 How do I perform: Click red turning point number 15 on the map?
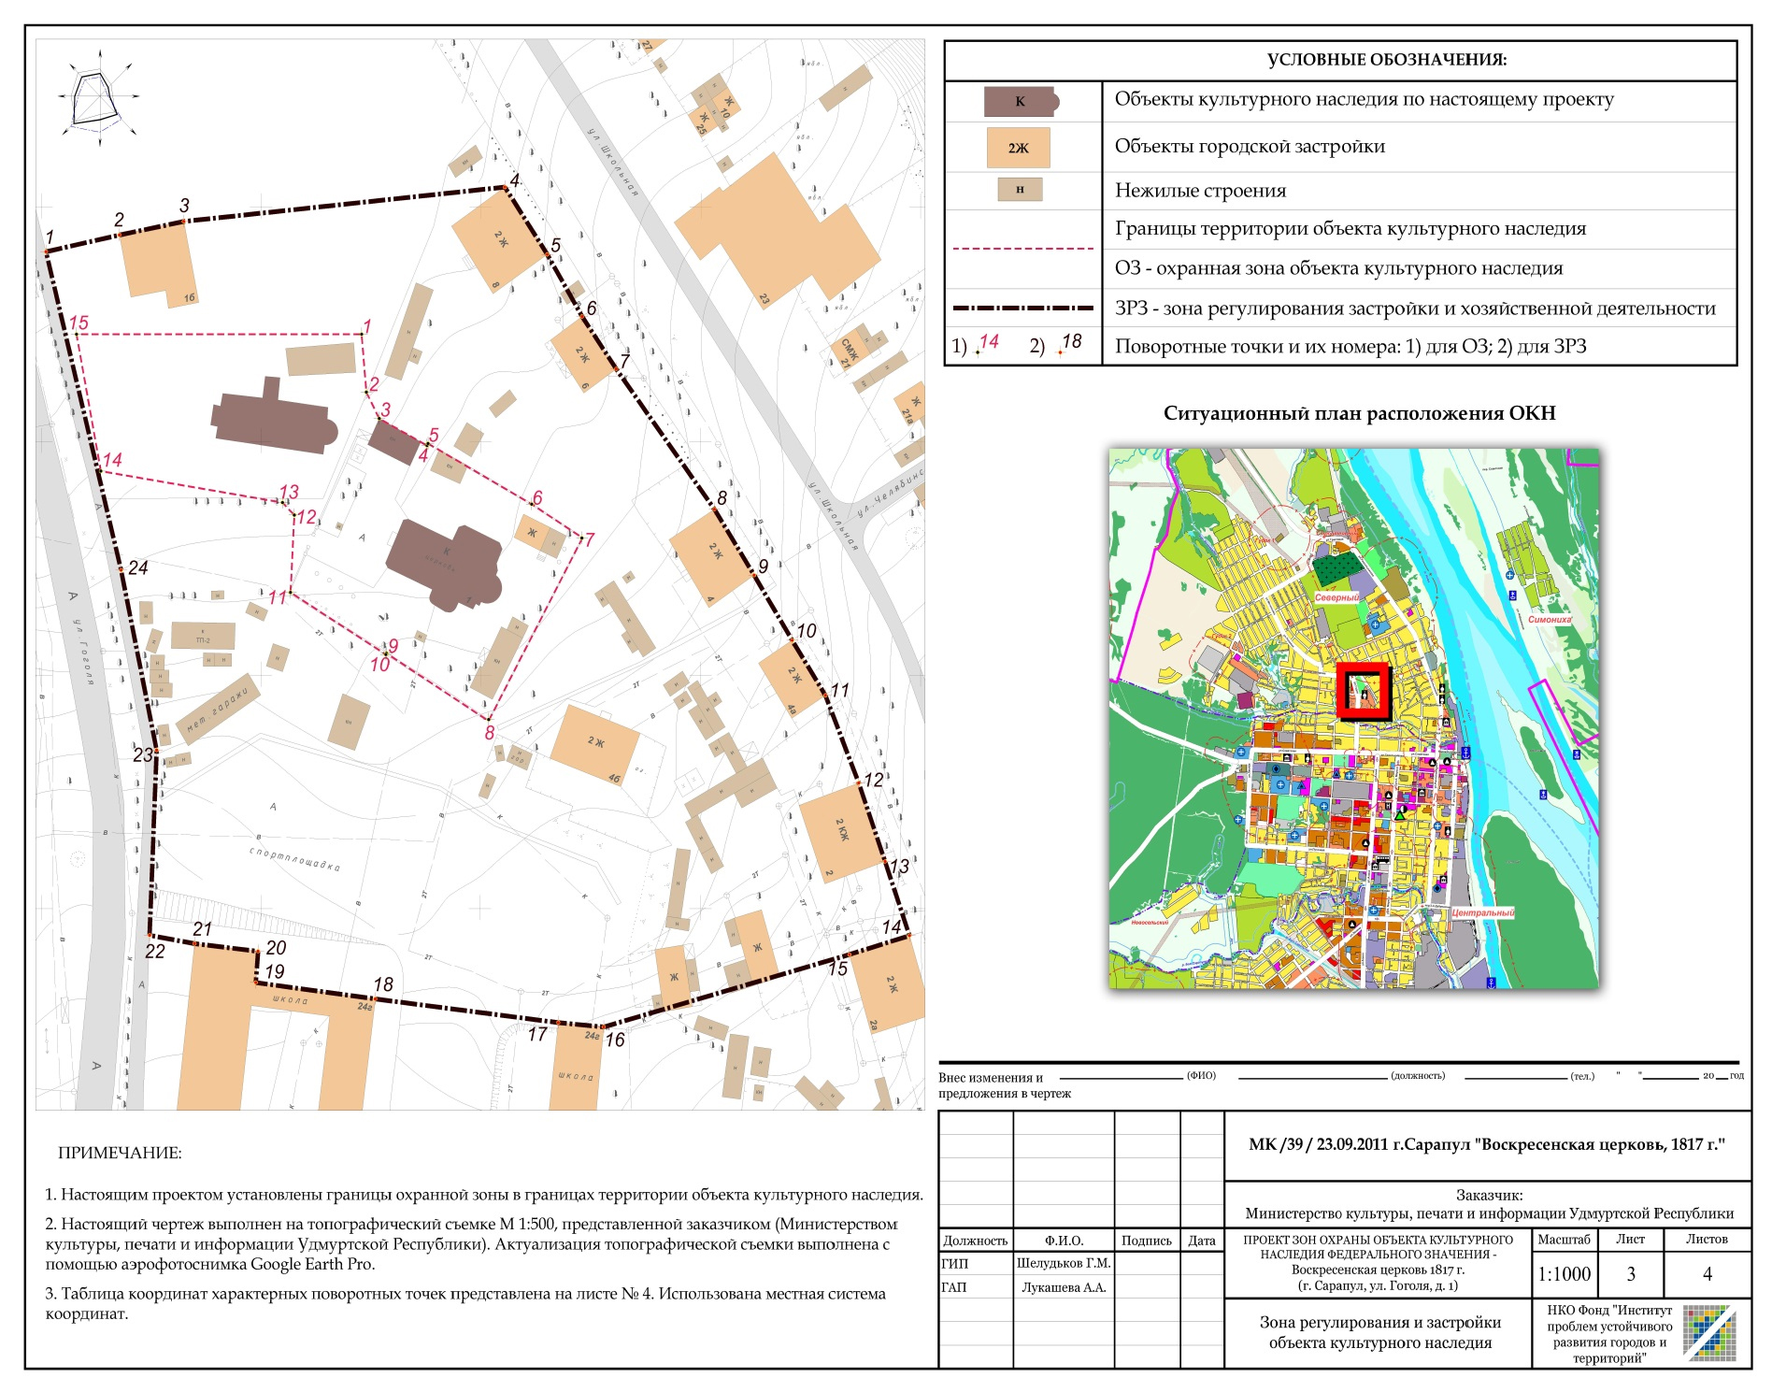(79, 323)
